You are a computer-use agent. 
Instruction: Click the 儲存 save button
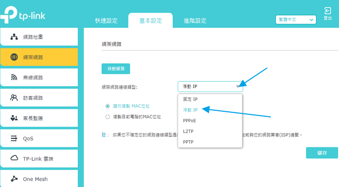(322, 153)
